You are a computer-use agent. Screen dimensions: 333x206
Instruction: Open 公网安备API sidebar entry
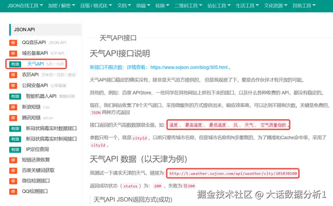coord(35,85)
